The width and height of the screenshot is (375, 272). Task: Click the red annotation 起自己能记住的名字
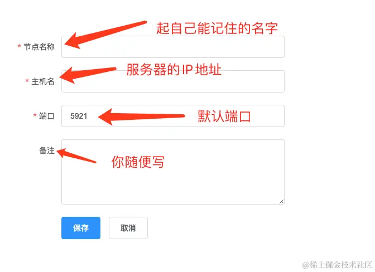tap(217, 28)
